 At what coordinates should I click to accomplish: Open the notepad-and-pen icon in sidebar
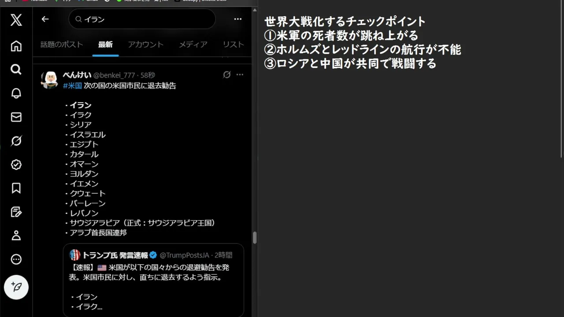pyautogui.click(x=16, y=212)
